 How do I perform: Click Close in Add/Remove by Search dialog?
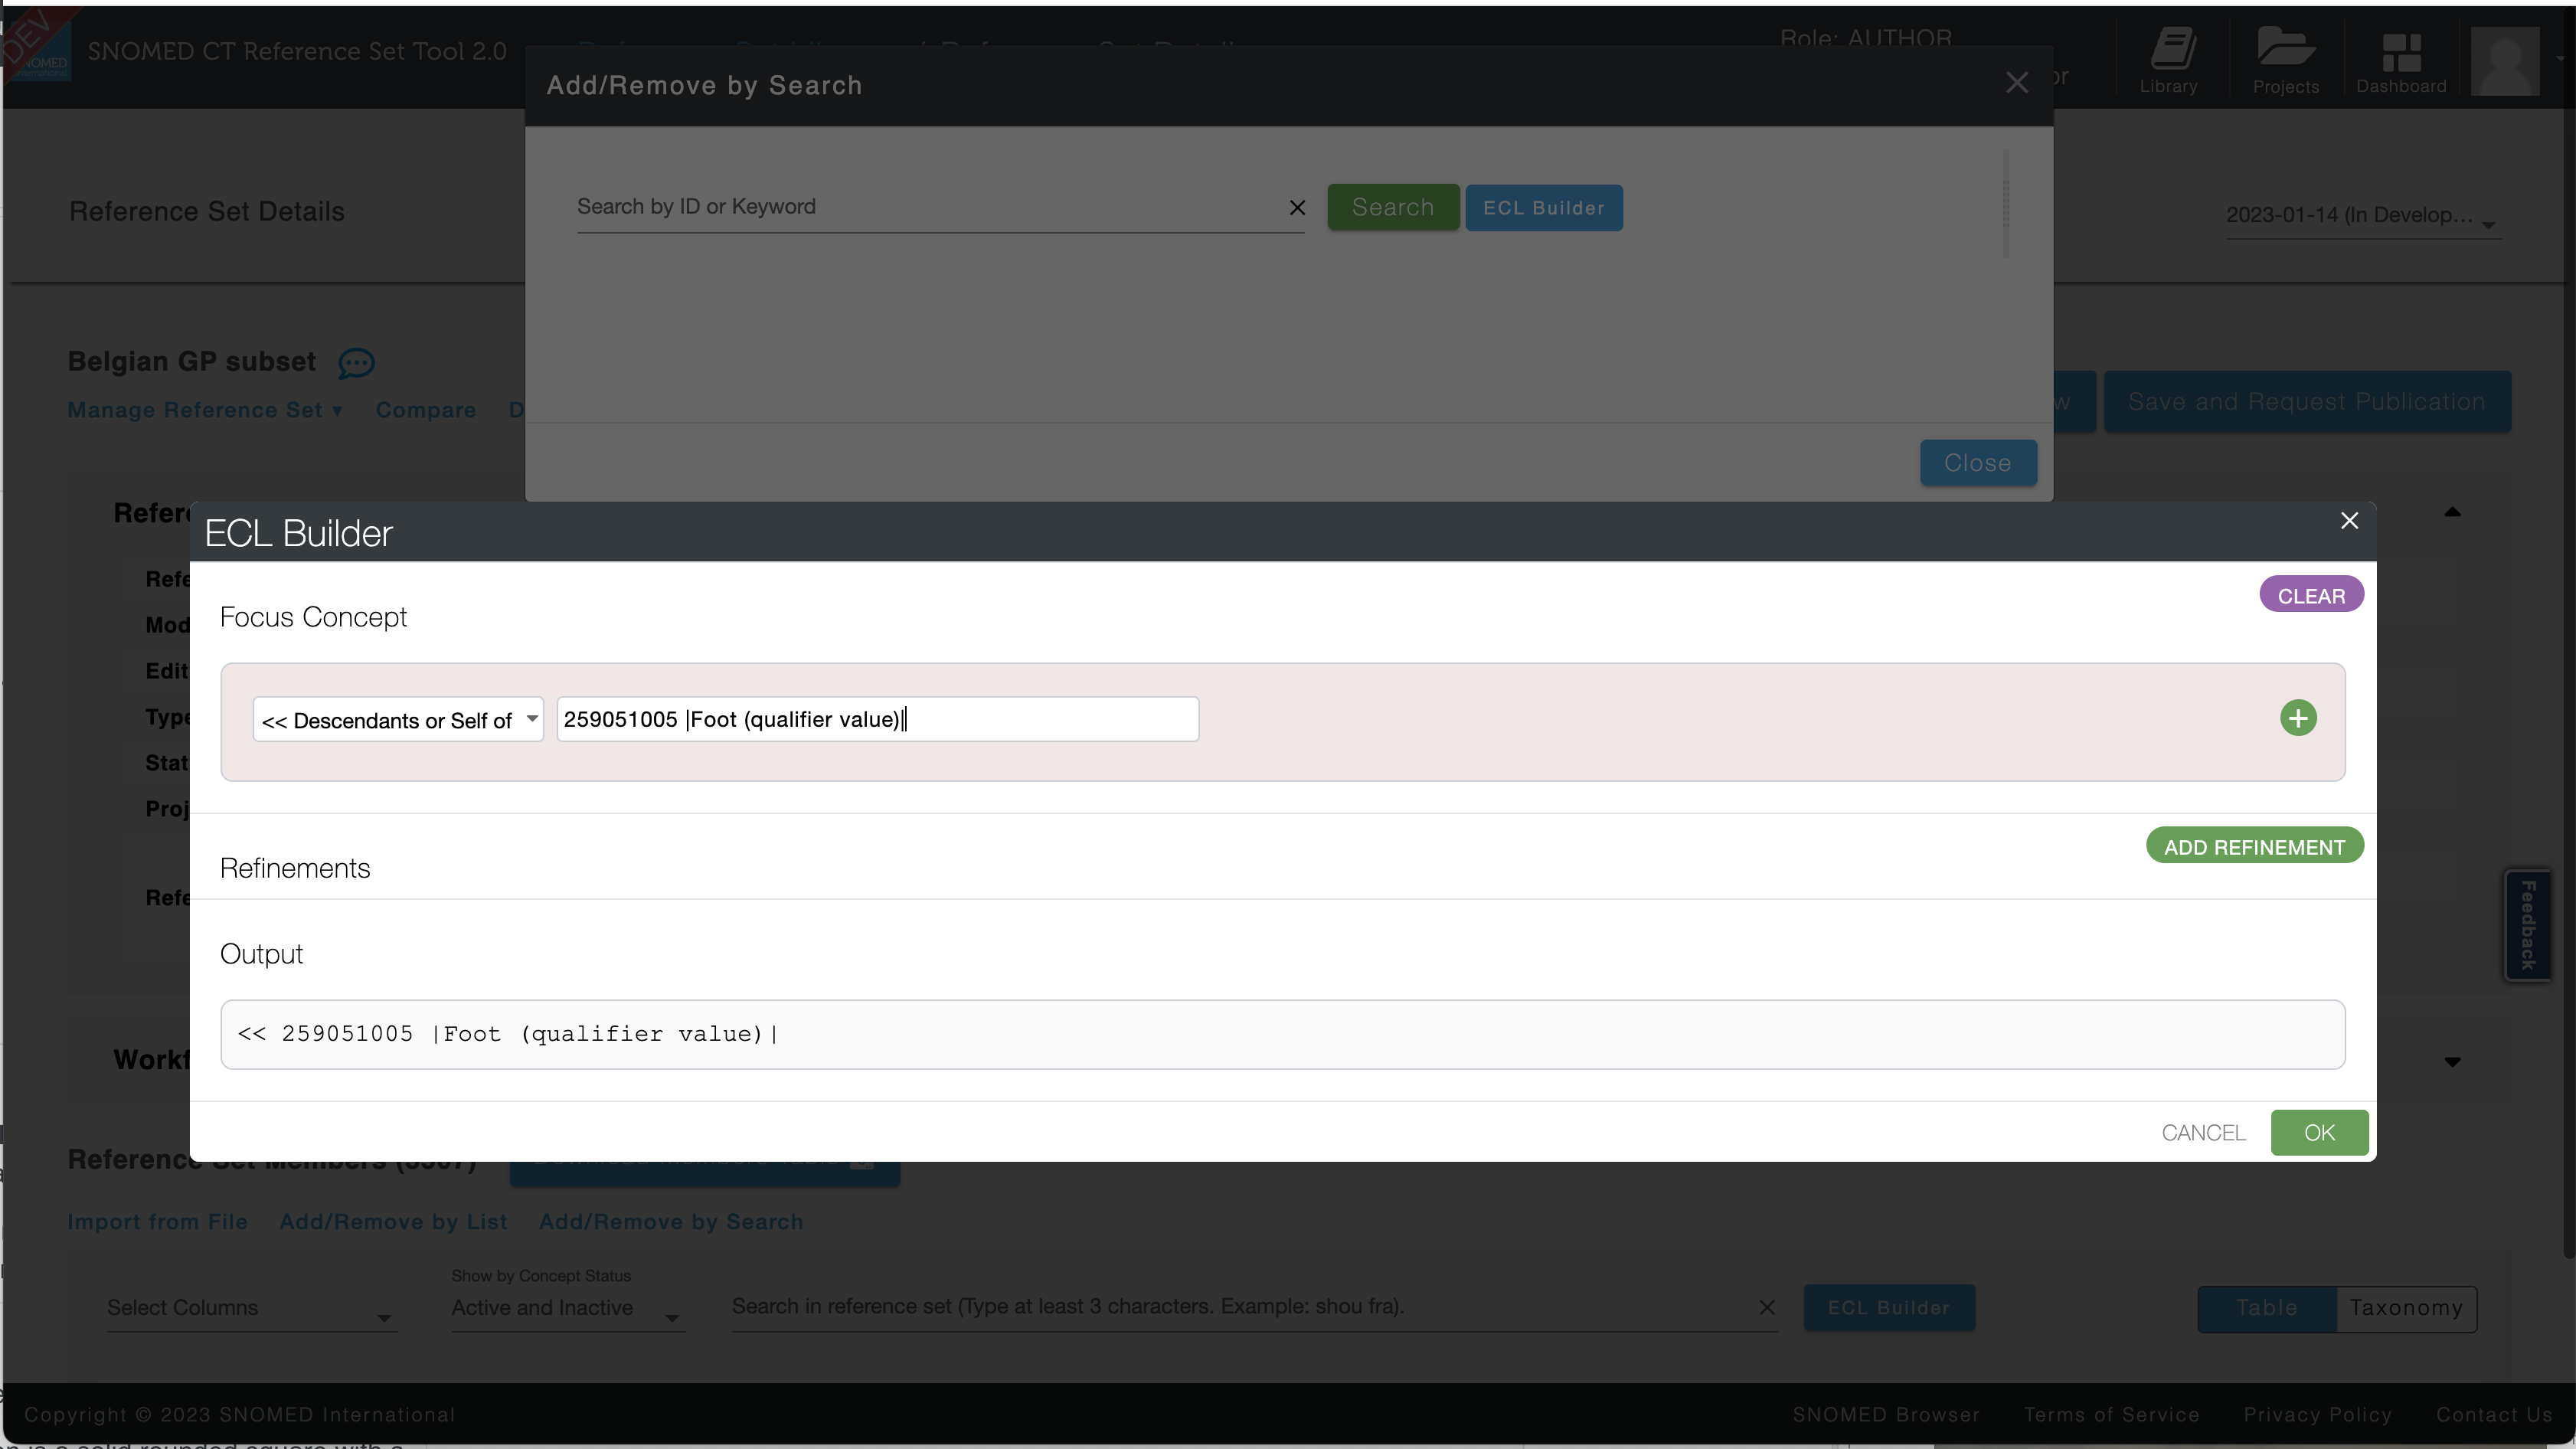[x=1977, y=463]
